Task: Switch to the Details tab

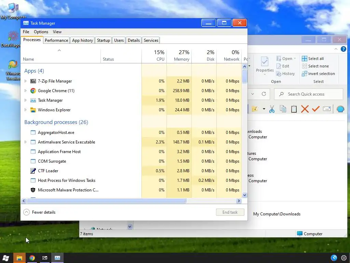Action: pos(134,40)
